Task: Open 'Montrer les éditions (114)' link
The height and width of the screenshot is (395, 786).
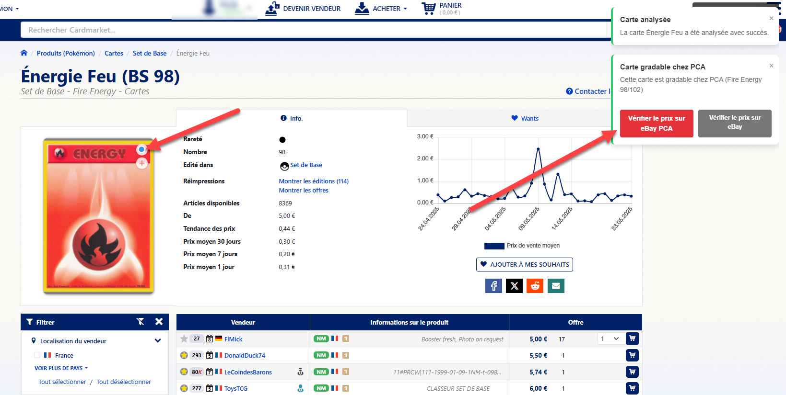Action: (x=314, y=181)
